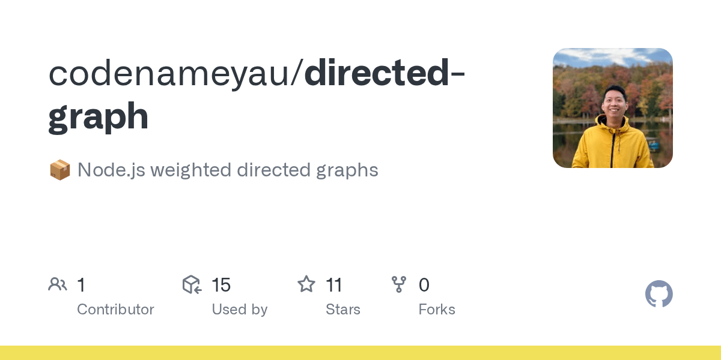Click the yellow language color bar
721x360 pixels.
[x=360, y=353]
